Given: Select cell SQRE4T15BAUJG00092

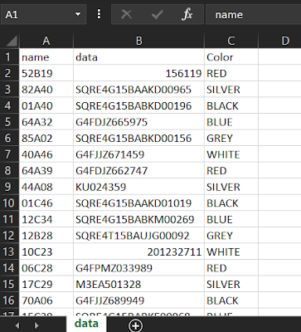Looking at the screenshot, I should click(138, 236).
